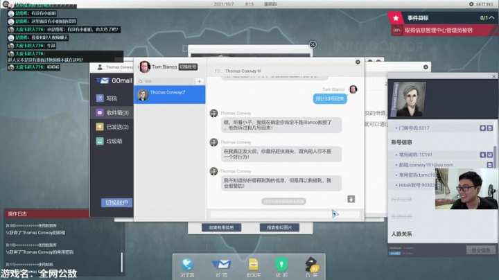Screen dimensions: 499x280
Task: Open the 邮箱 mail dock icon
Action: click(222, 268)
